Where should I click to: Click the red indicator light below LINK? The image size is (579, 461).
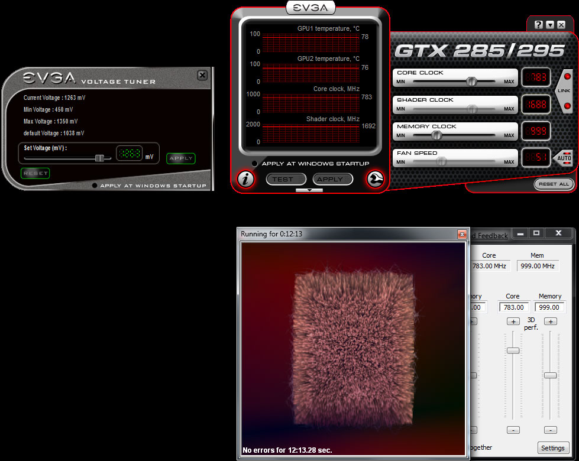(567, 105)
